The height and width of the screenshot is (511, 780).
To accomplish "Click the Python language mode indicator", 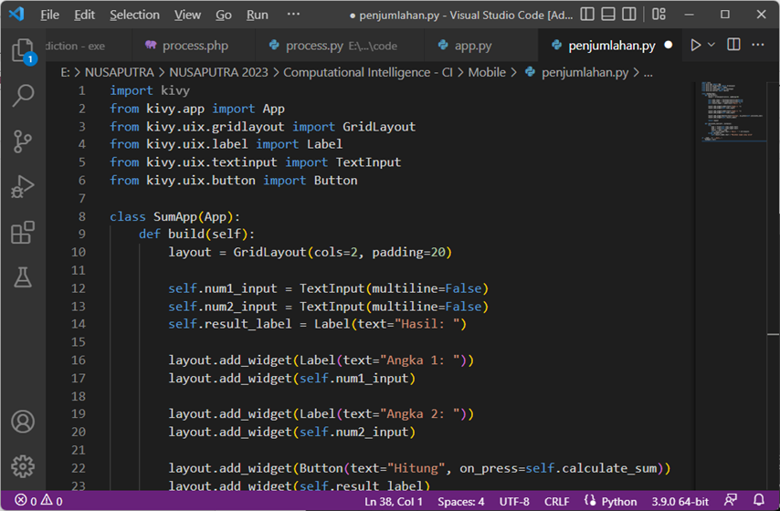I will click(610, 501).
